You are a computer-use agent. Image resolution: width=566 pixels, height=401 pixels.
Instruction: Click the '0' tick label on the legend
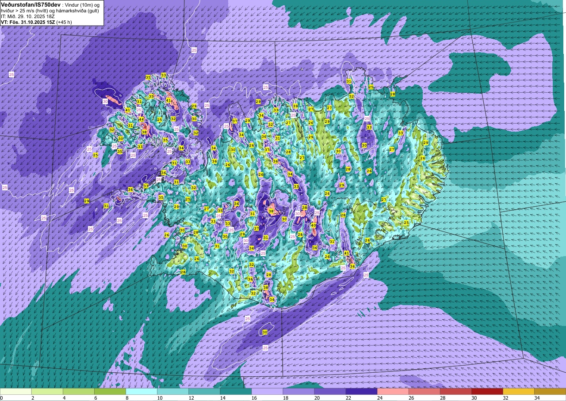pos(2,398)
